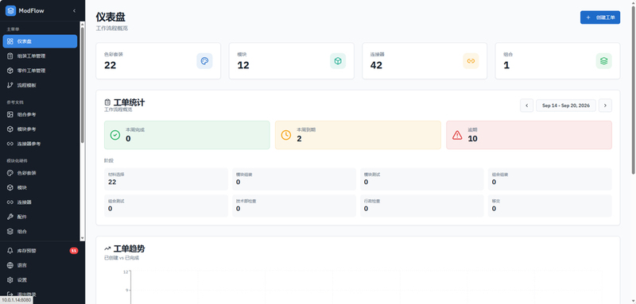
Task: Go to the previous week with left arrow
Action: (526, 106)
